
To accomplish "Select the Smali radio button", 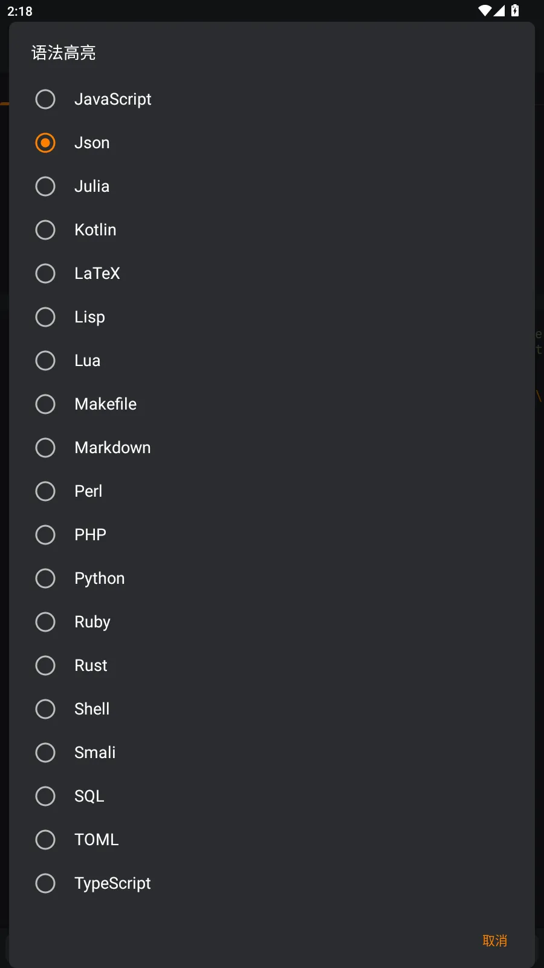I will [45, 753].
